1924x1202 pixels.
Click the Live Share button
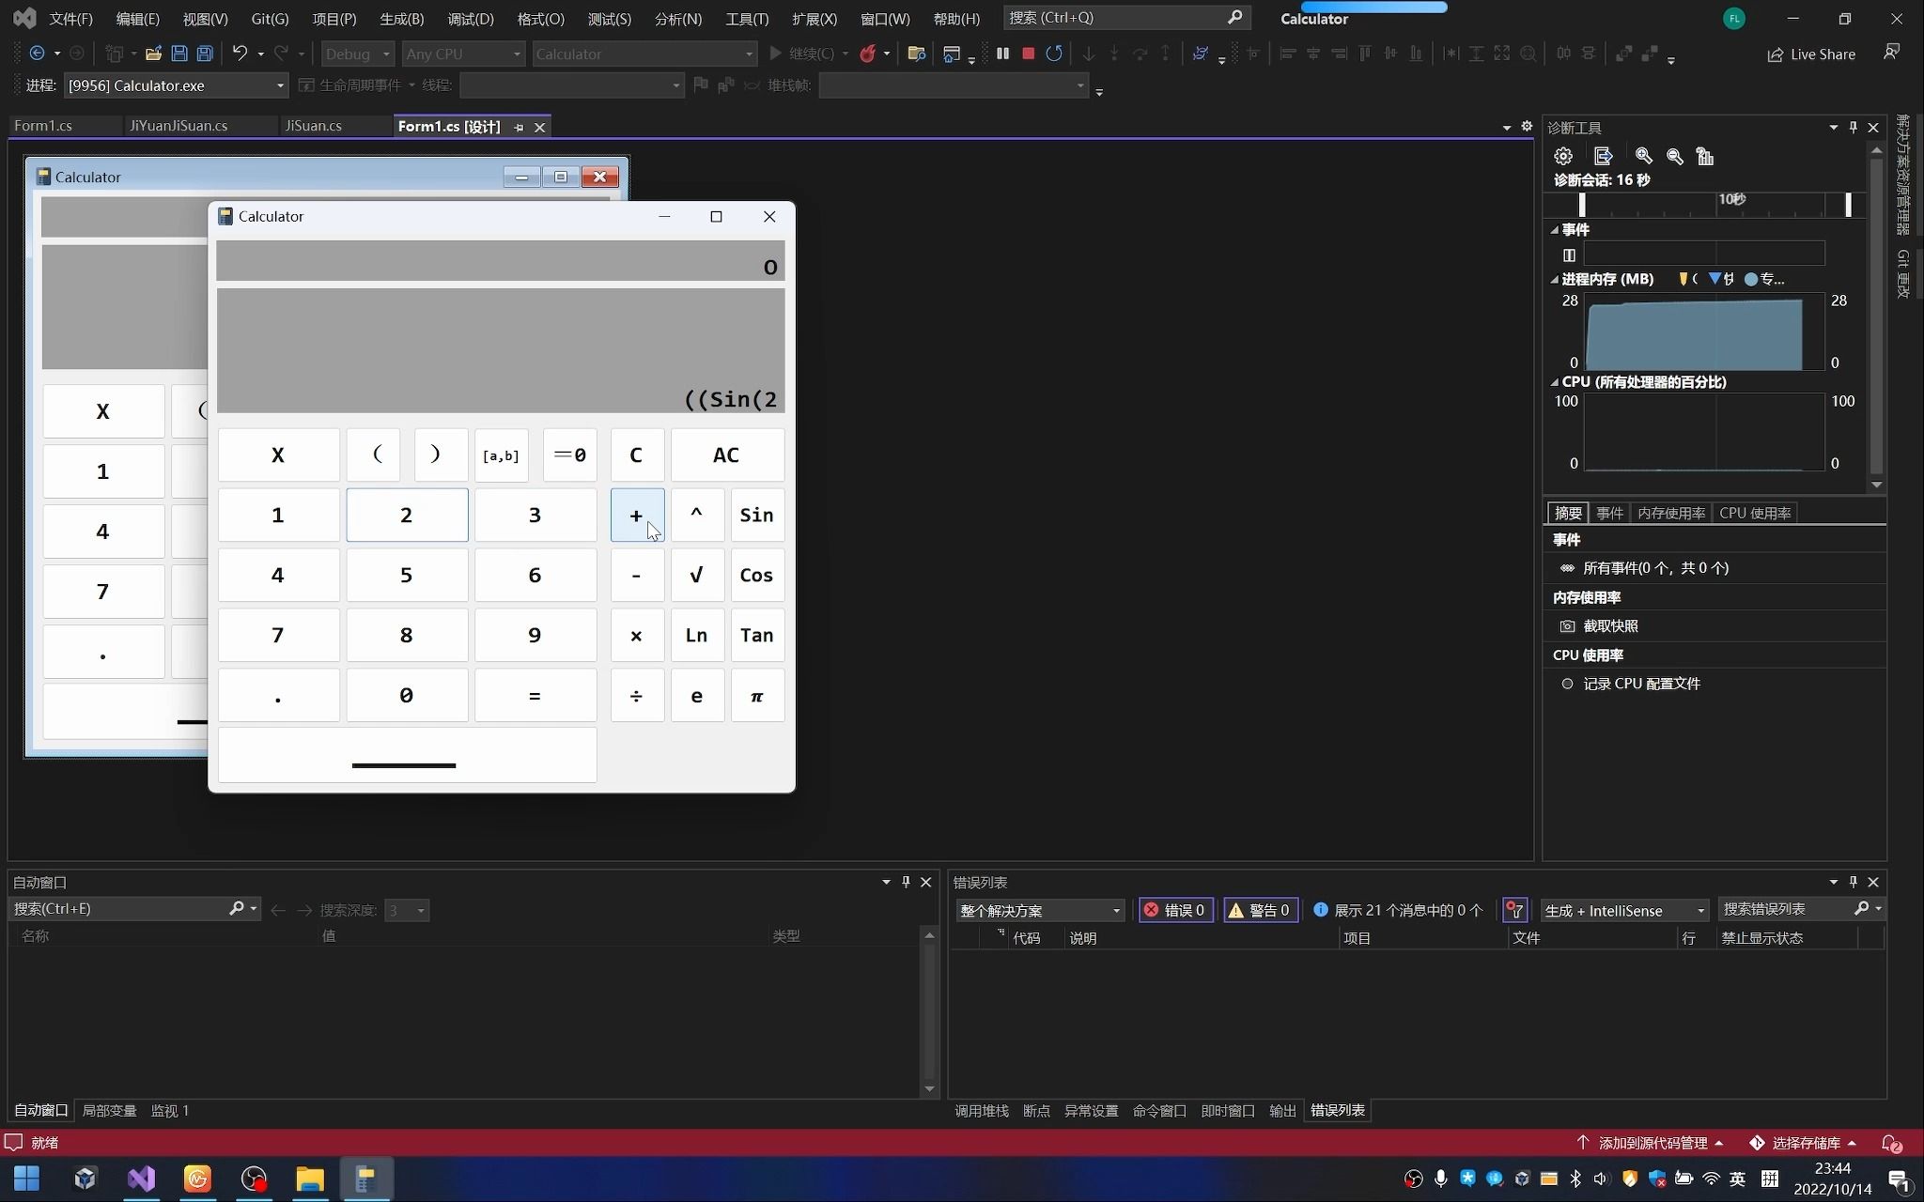pos(1811,54)
